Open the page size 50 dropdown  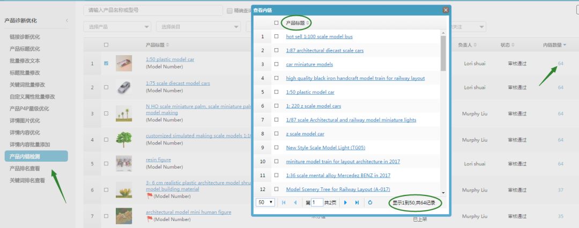pyautogui.click(x=266, y=203)
